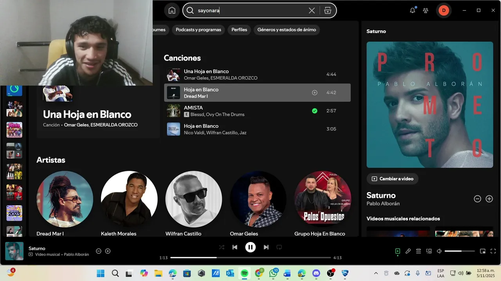Open File Explorer from taskbar
Screen dimensions: 501x281
click(158, 273)
